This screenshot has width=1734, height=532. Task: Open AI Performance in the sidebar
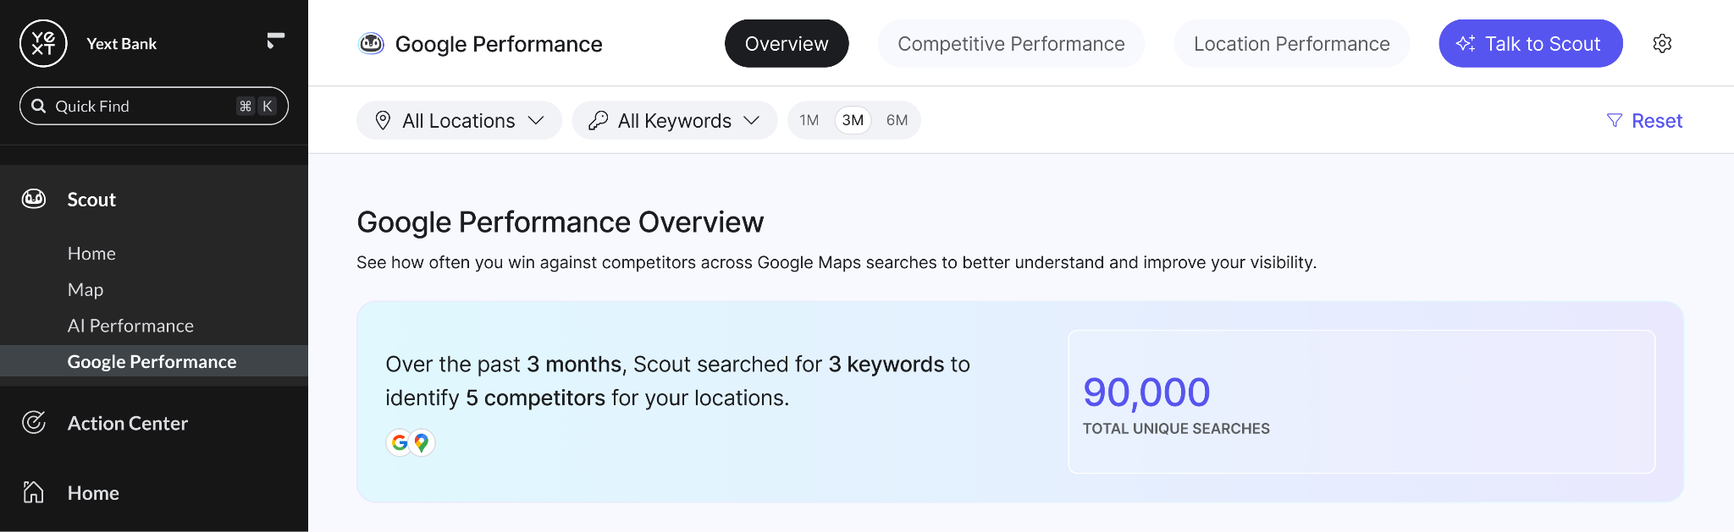pyautogui.click(x=130, y=326)
